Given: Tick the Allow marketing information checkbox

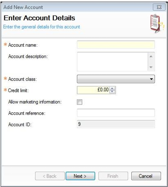Looking at the screenshot, I should (80, 102).
